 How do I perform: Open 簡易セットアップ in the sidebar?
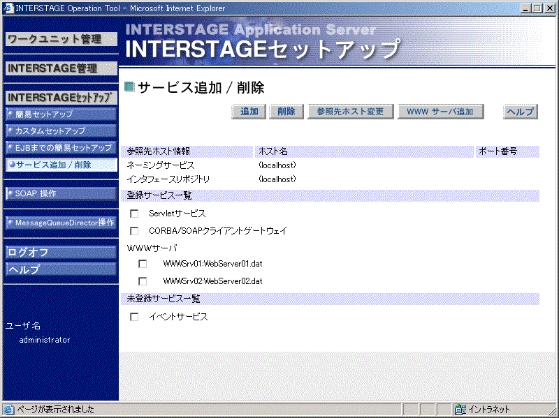coord(61,114)
